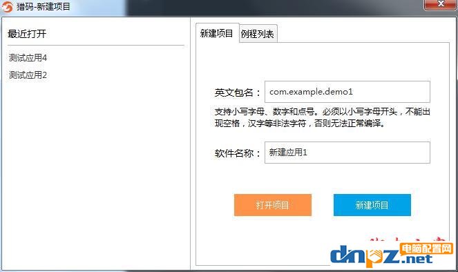Viewport: 458px width, 272px height.
Task: Click the orange 打开项目 button
Action: [273, 205]
